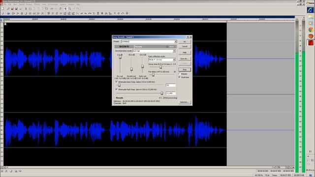Viewport: 315px width, 177px height.
Task: Click the Help button in Reverb dialog
Action: point(185,53)
